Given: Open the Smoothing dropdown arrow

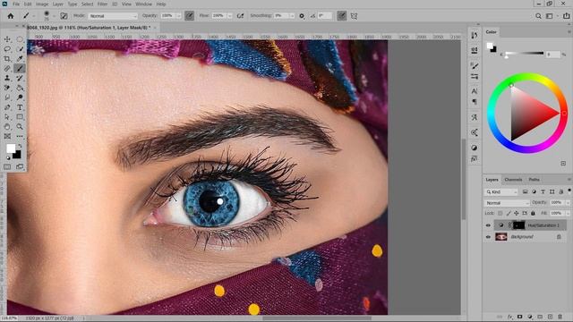Looking at the screenshot, I should pos(292,16).
